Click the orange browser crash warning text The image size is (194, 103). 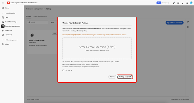[x=94, y=35]
